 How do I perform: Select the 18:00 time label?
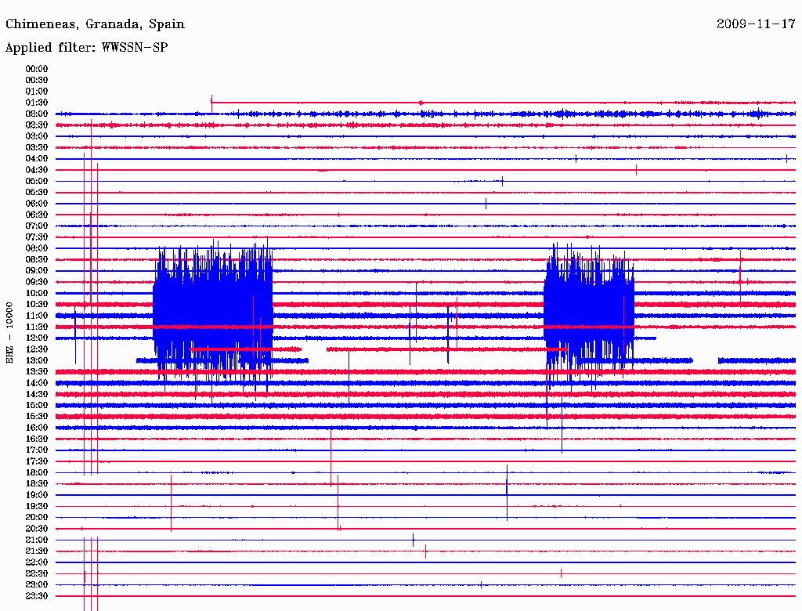[37, 472]
